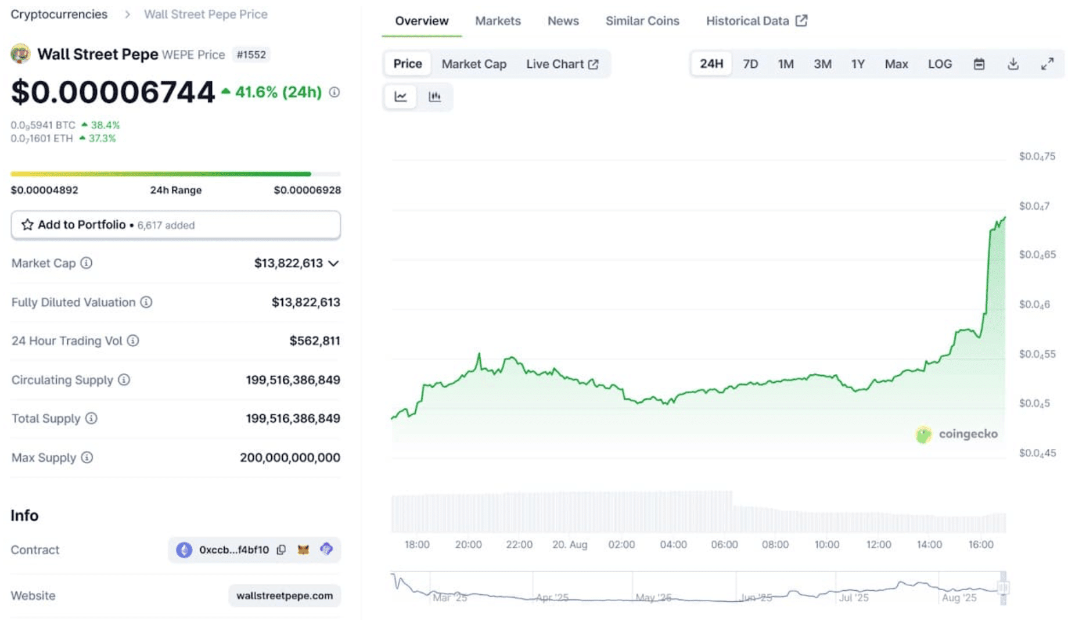Download chart data icon
Screen dimensions: 1086x632
click(1013, 64)
